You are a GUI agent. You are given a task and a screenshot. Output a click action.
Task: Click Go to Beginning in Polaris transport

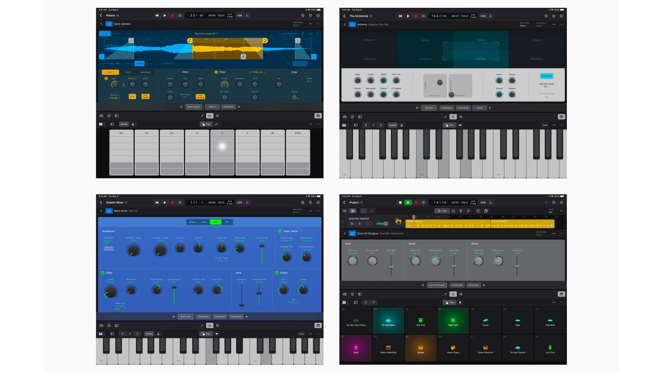pos(157,16)
